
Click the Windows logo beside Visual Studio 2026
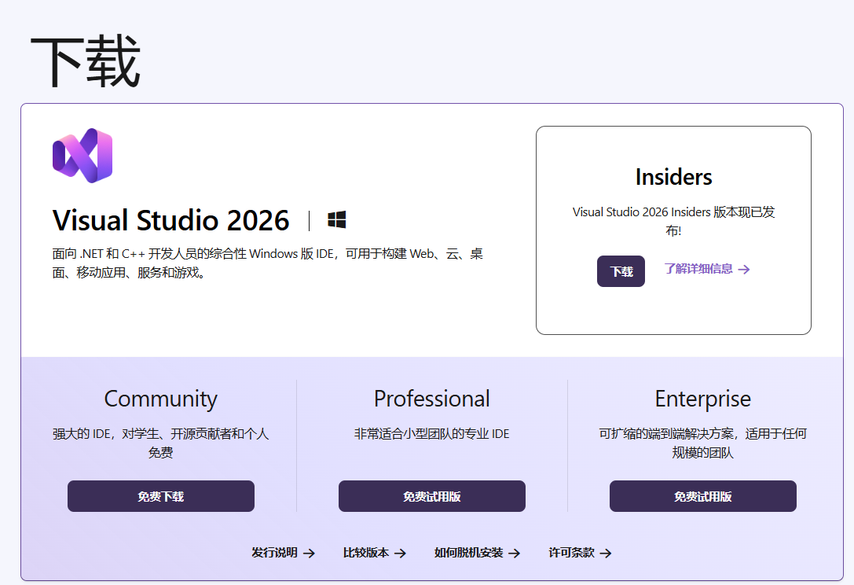click(x=336, y=219)
